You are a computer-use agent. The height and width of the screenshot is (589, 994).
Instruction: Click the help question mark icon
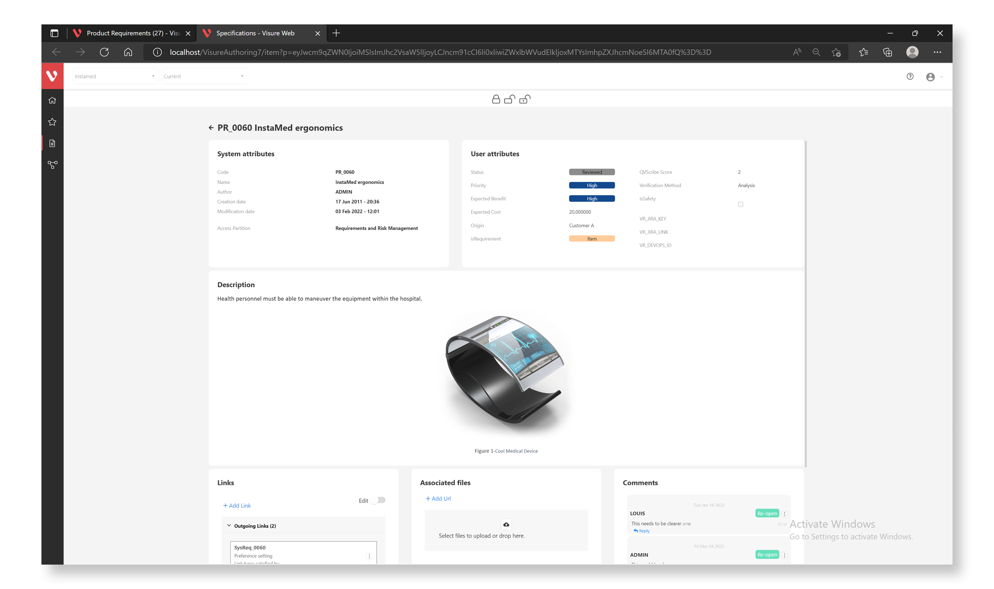point(910,76)
